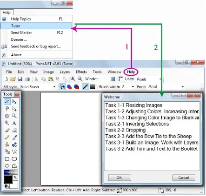The image size is (206, 196).
Task: Select the Line/Curve tool
Action: pos(14,151)
